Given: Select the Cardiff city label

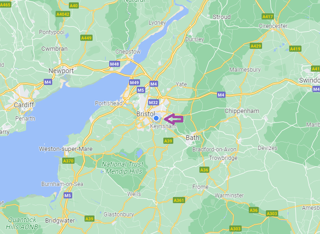Looking at the screenshot, I should (24, 105).
